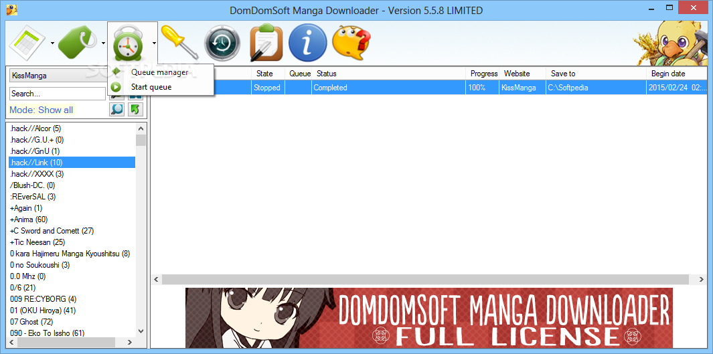The height and width of the screenshot is (354, 713).
Task: Select +Again (1) in manga list
Action: tap(72, 208)
